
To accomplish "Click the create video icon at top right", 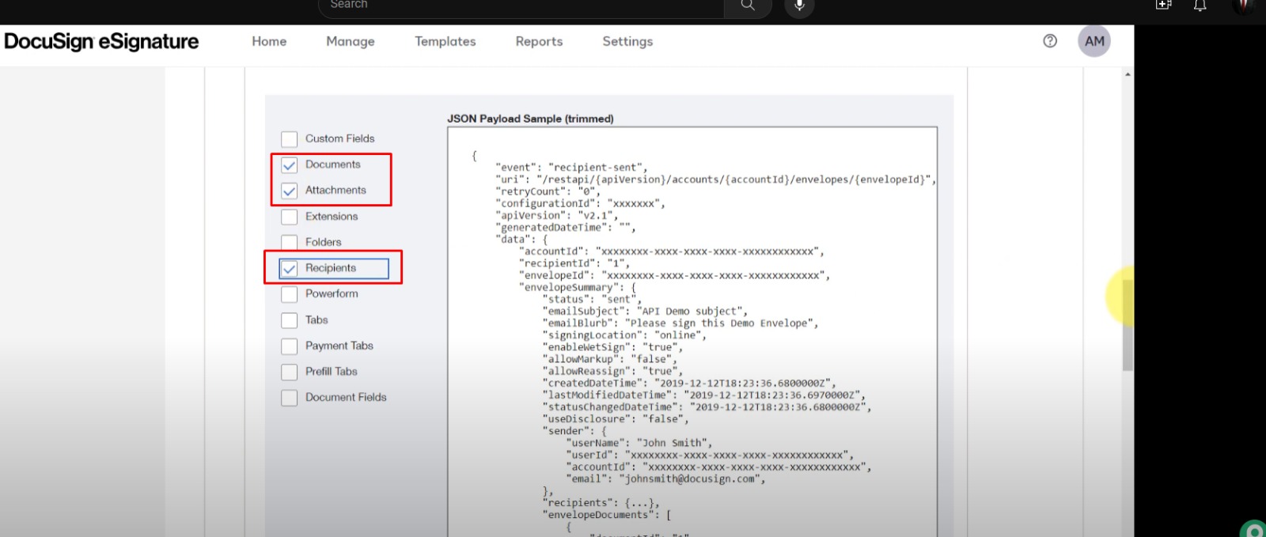I will pos(1164,5).
